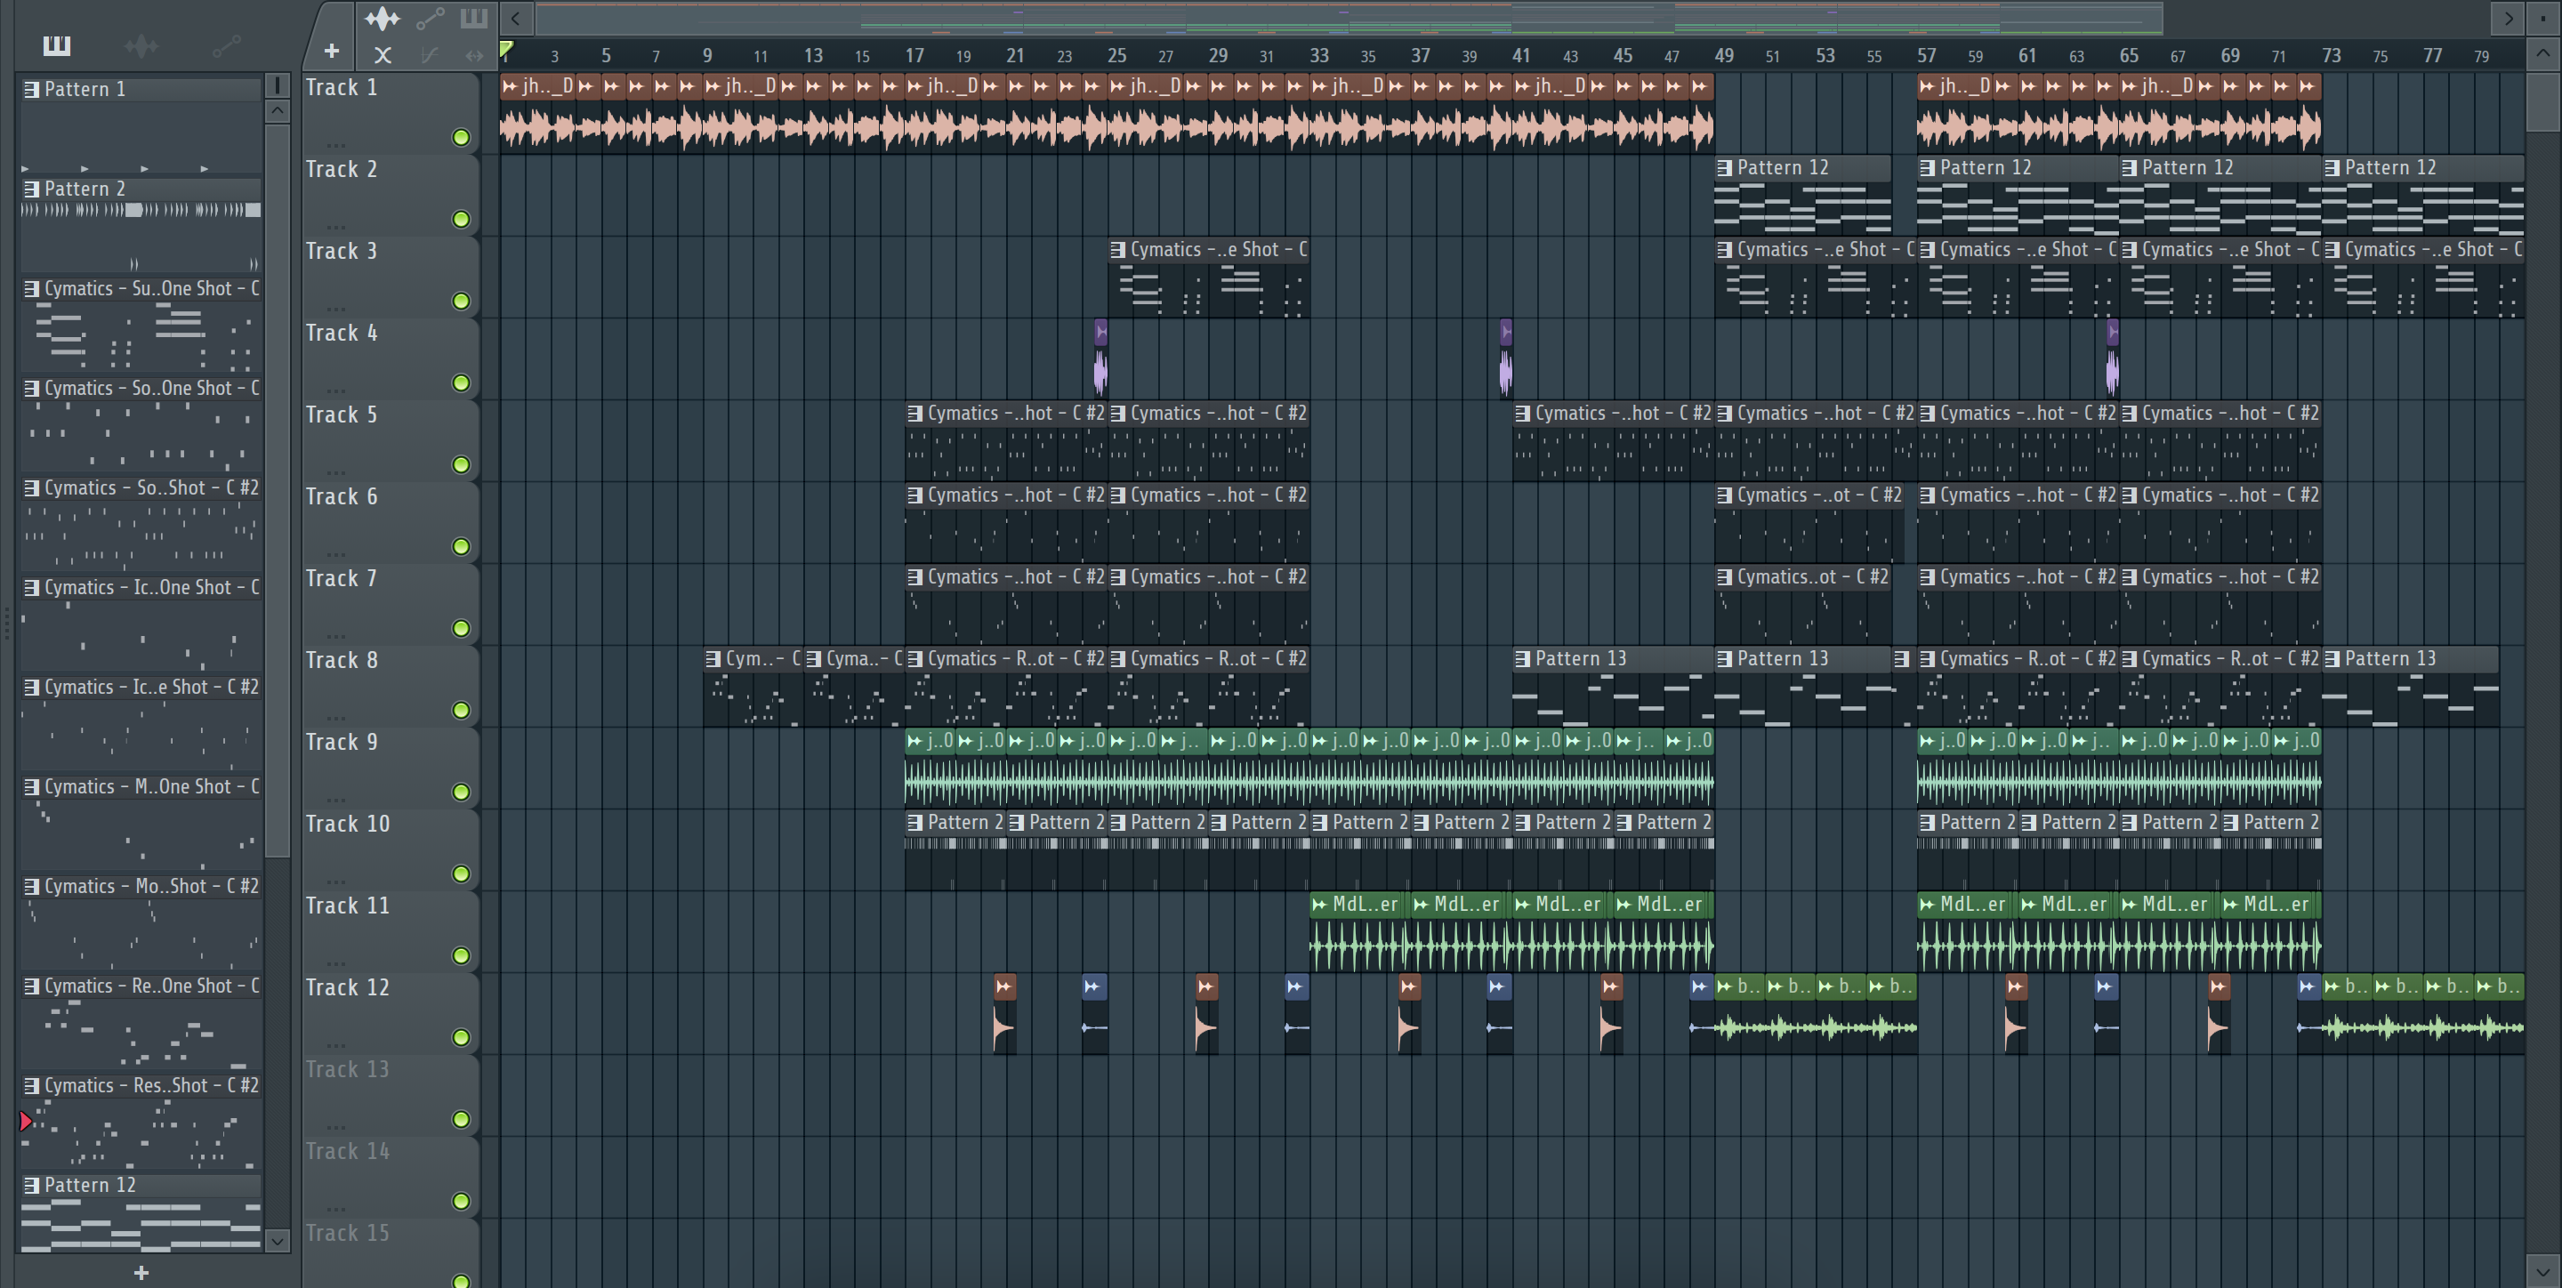This screenshot has width=2562, height=1288.
Task: Click the left arrow of the overview scrollbar
Action: pyautogui.click(x=515, y=18)
